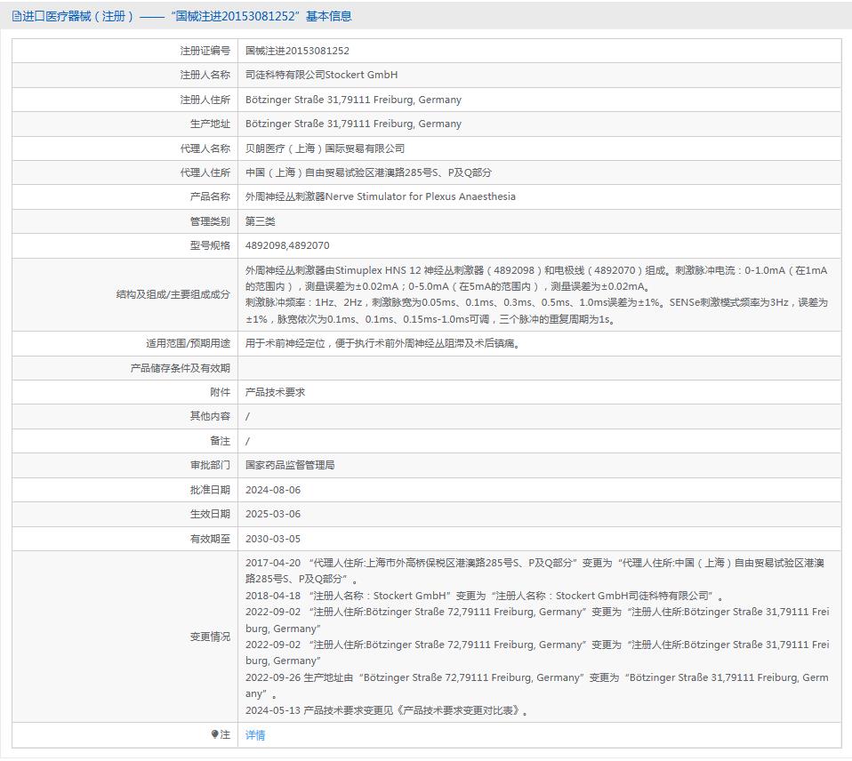Click expiry date 2030-03-05

(x=273, y=538)
